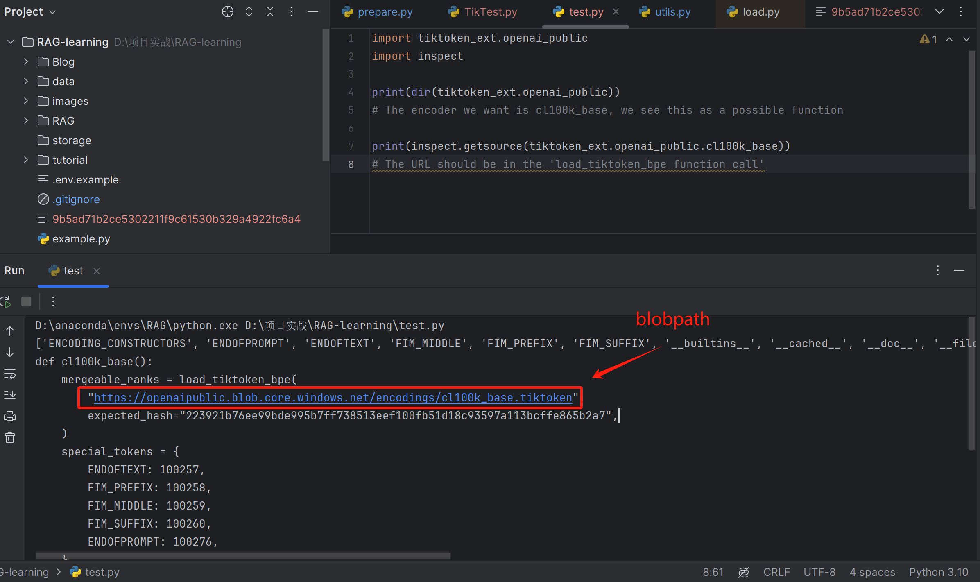Rerun the test script
The image size is (980, 582).
6,302
